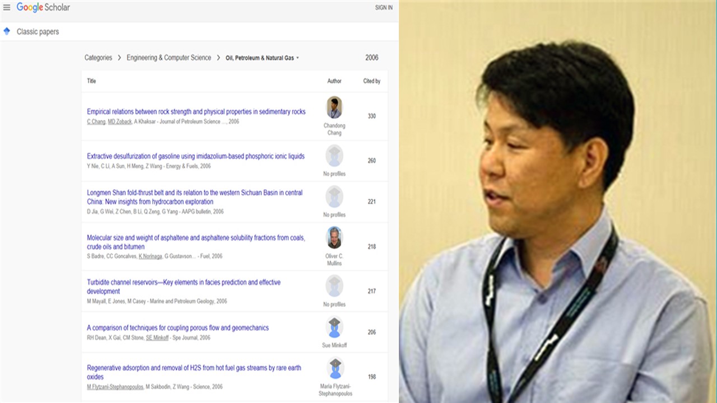Go to the Categories breadcrumb
The height and width of the screenshot is (403, 717).
point(98,58)
